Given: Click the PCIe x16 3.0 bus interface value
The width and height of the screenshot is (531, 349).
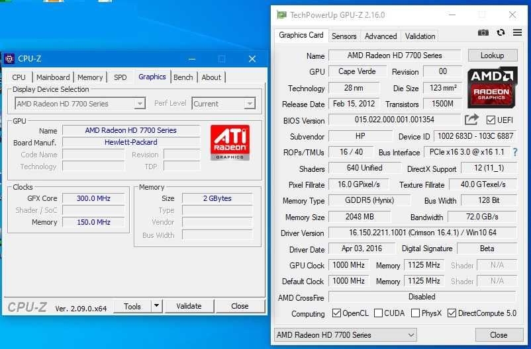Looking at the screenshot, I should pyautogui.click(x=467, y=152).
